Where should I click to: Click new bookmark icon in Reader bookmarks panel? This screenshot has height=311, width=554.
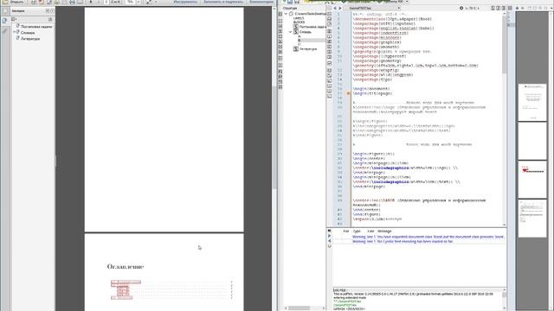(50, 19)
